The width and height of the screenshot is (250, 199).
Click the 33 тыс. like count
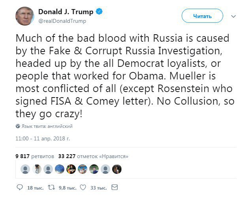(x=98, y=188)
